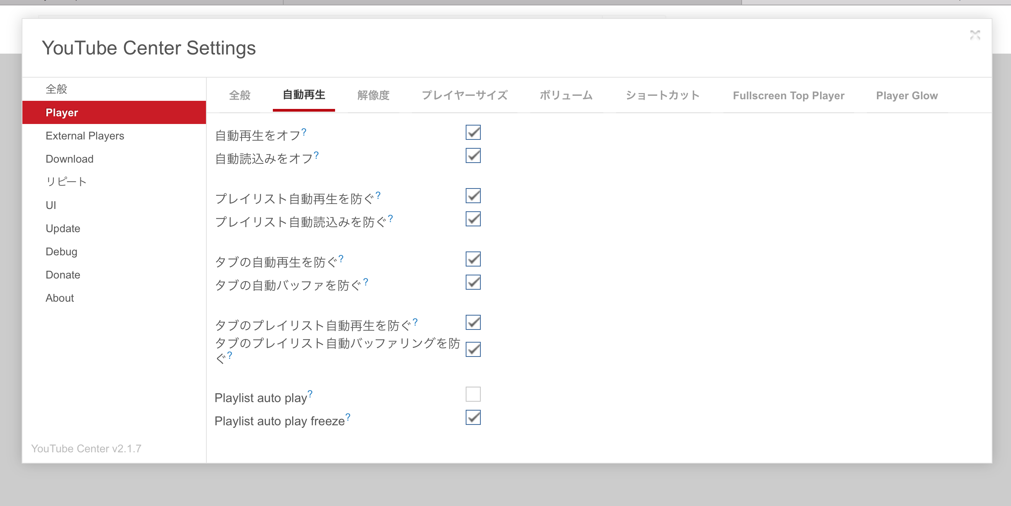Open the Update settings category

[114, 228]
